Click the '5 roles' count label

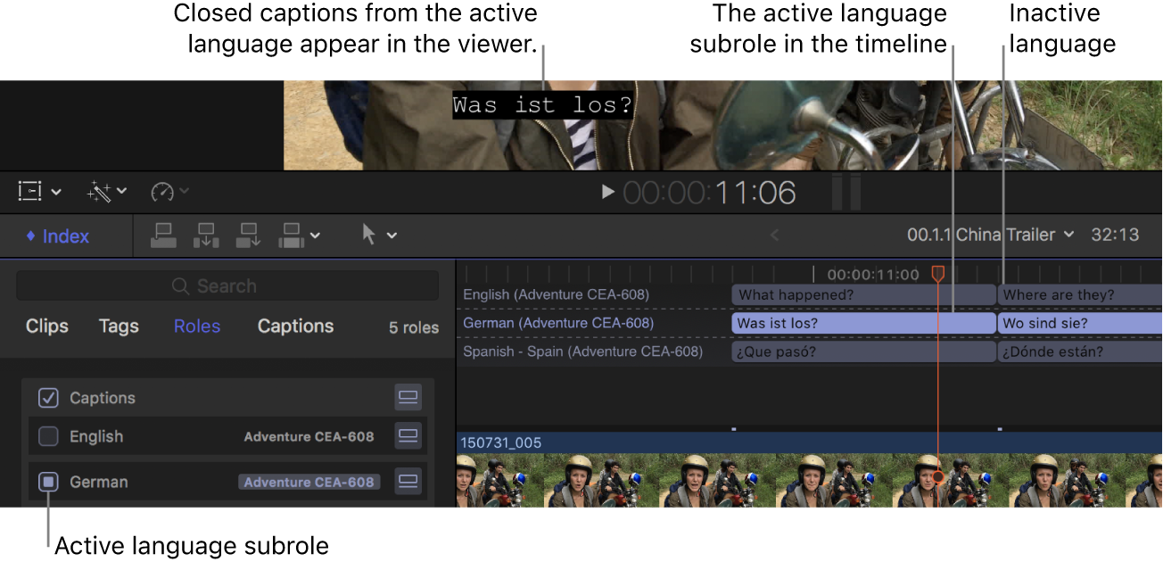[x=414, y=327]
